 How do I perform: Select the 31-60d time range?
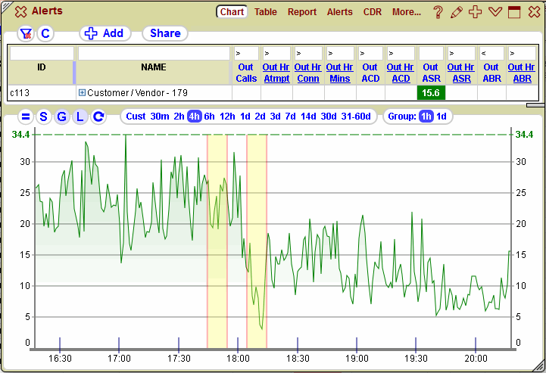tap(356, 117)
